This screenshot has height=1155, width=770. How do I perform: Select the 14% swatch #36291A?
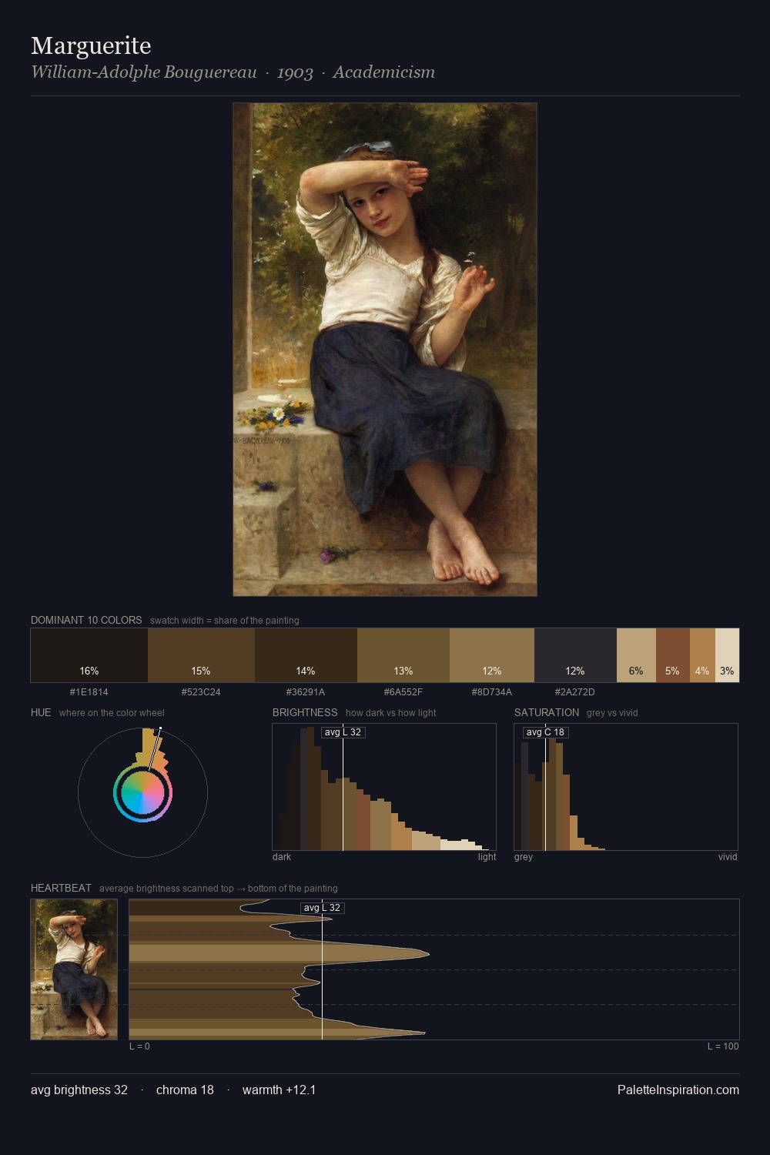tap(306, 655)
